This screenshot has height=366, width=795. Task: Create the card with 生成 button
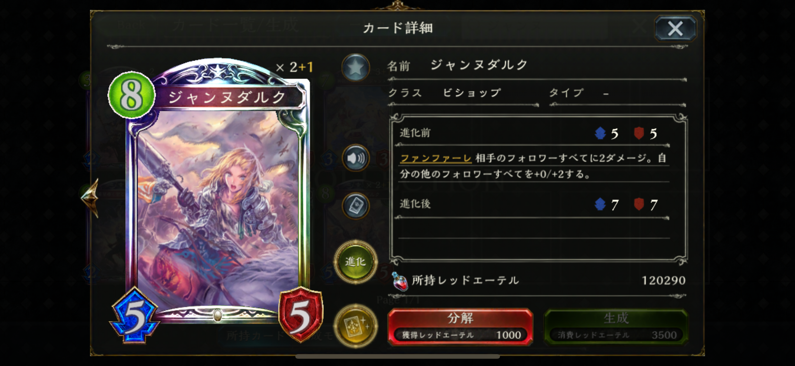click(616, 327)
